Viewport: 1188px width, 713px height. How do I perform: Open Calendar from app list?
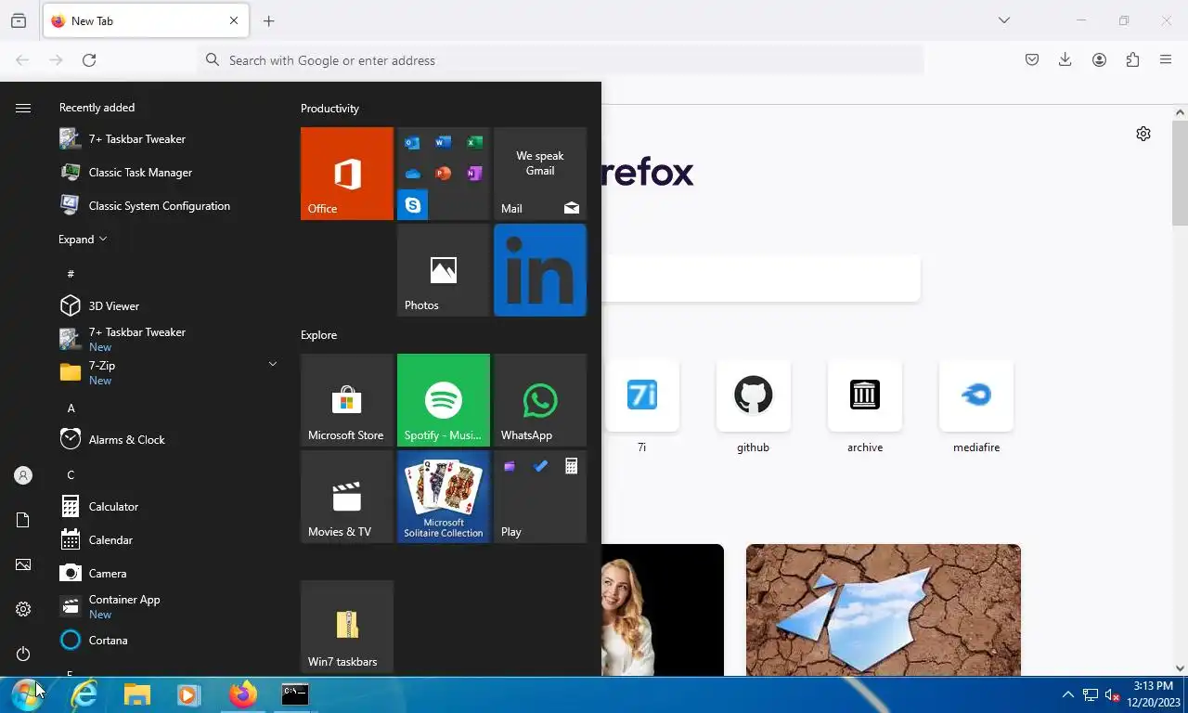click(x=169, y=539)
